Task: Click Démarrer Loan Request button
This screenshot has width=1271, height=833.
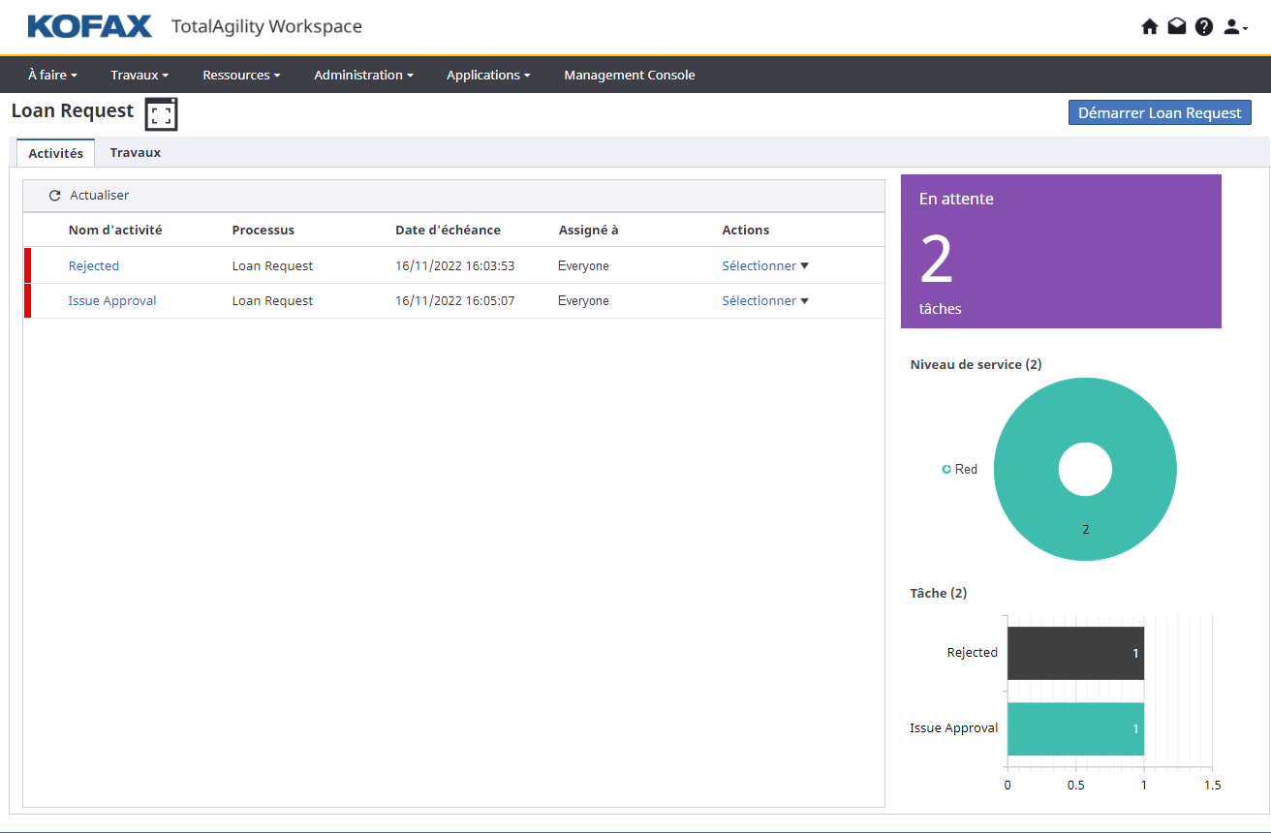Action: click(x=1160, y=112)
